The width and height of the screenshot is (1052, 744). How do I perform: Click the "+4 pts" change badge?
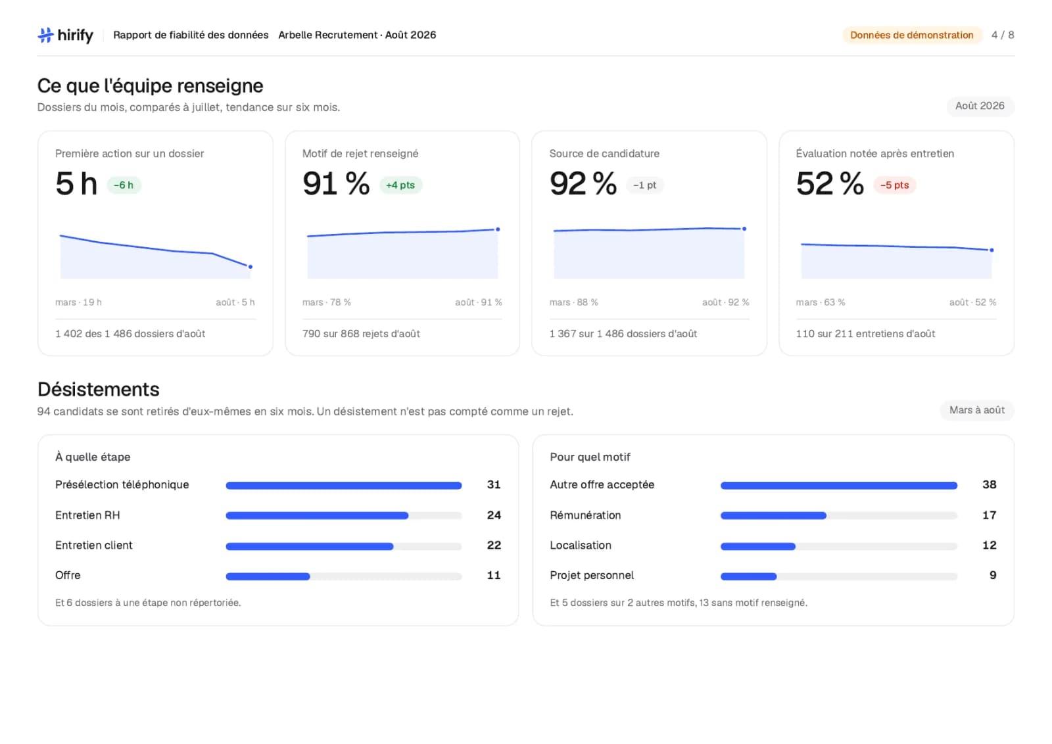click(400, 185)
